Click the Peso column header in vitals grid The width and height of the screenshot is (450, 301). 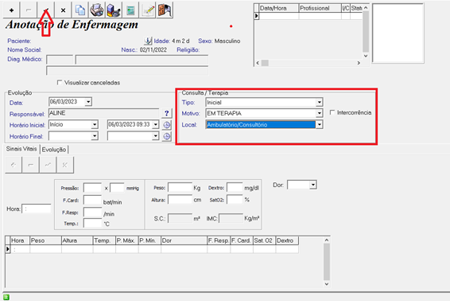tap(45, 240)
